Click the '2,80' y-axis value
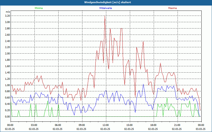 [7, 29]
